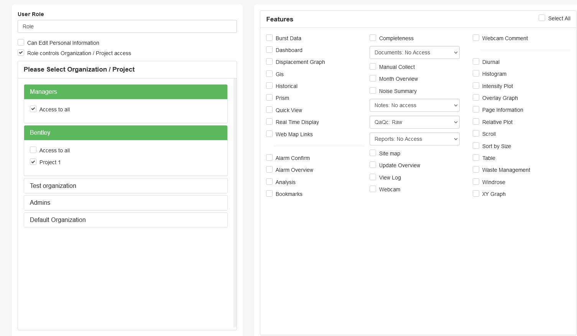Image resolution: width=577 pixels, height=336 pixels.
Task: Enable the Webcam feature
Action: click(x=373, y=189)
